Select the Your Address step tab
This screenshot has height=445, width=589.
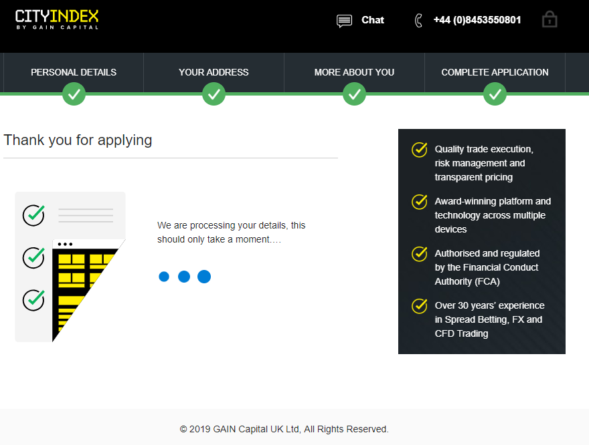[214, 72]
